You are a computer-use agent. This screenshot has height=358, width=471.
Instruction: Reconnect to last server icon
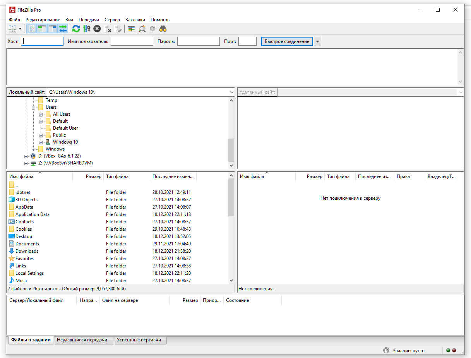coord(118,29)
